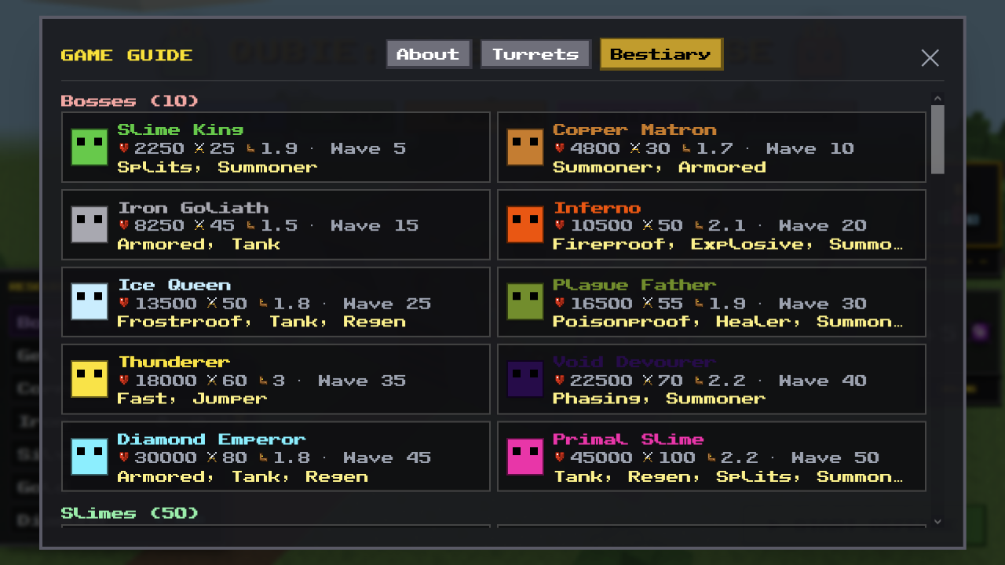Click the bestiary scrollbar thumb
Screen dimensions: 1005x565
(937, 139)
